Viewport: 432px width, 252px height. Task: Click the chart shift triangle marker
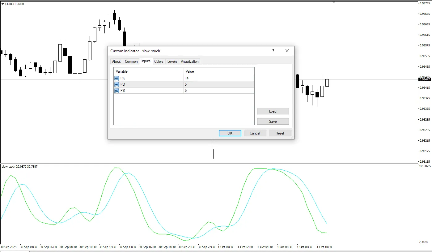(x=334, y=2)
